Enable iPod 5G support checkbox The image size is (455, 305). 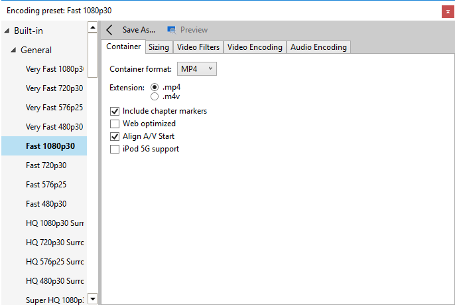coord(115,149)
